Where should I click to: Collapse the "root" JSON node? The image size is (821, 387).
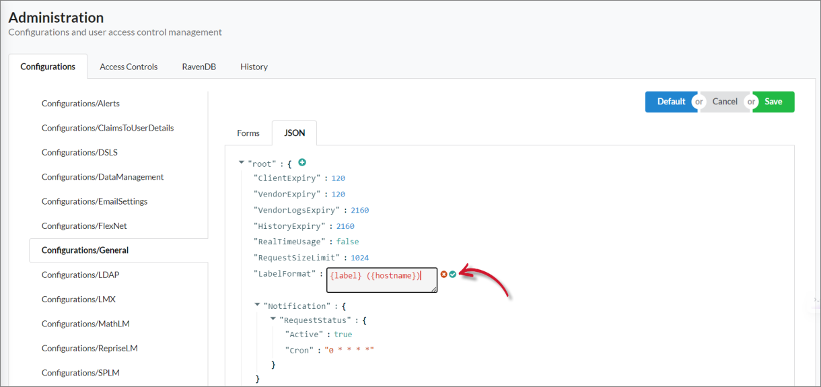tap(242, 163)
